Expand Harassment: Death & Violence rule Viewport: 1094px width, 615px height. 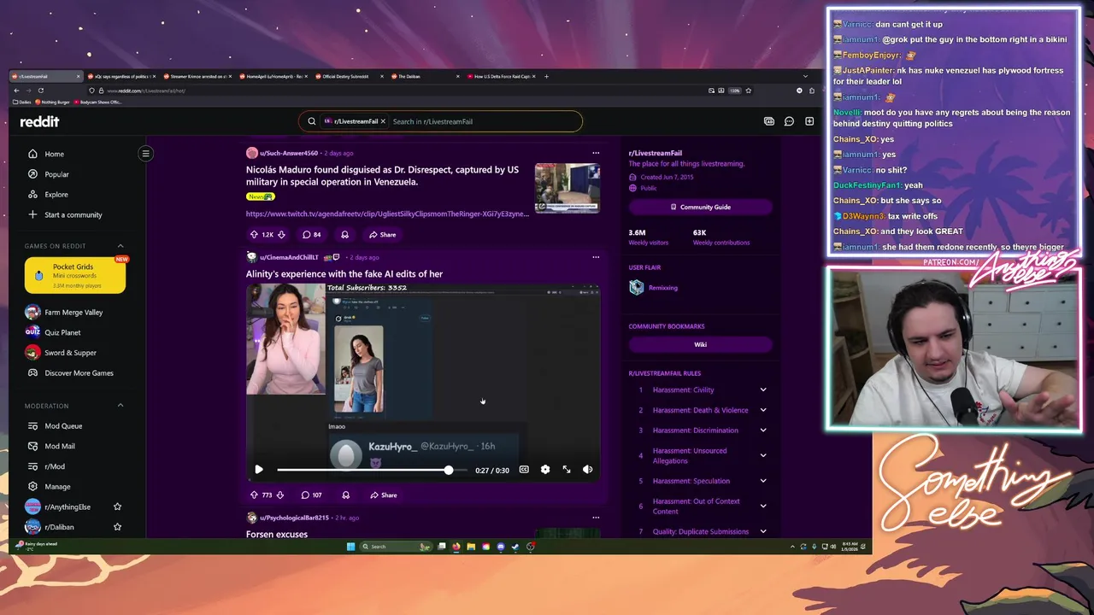click(x=763, y=410)
